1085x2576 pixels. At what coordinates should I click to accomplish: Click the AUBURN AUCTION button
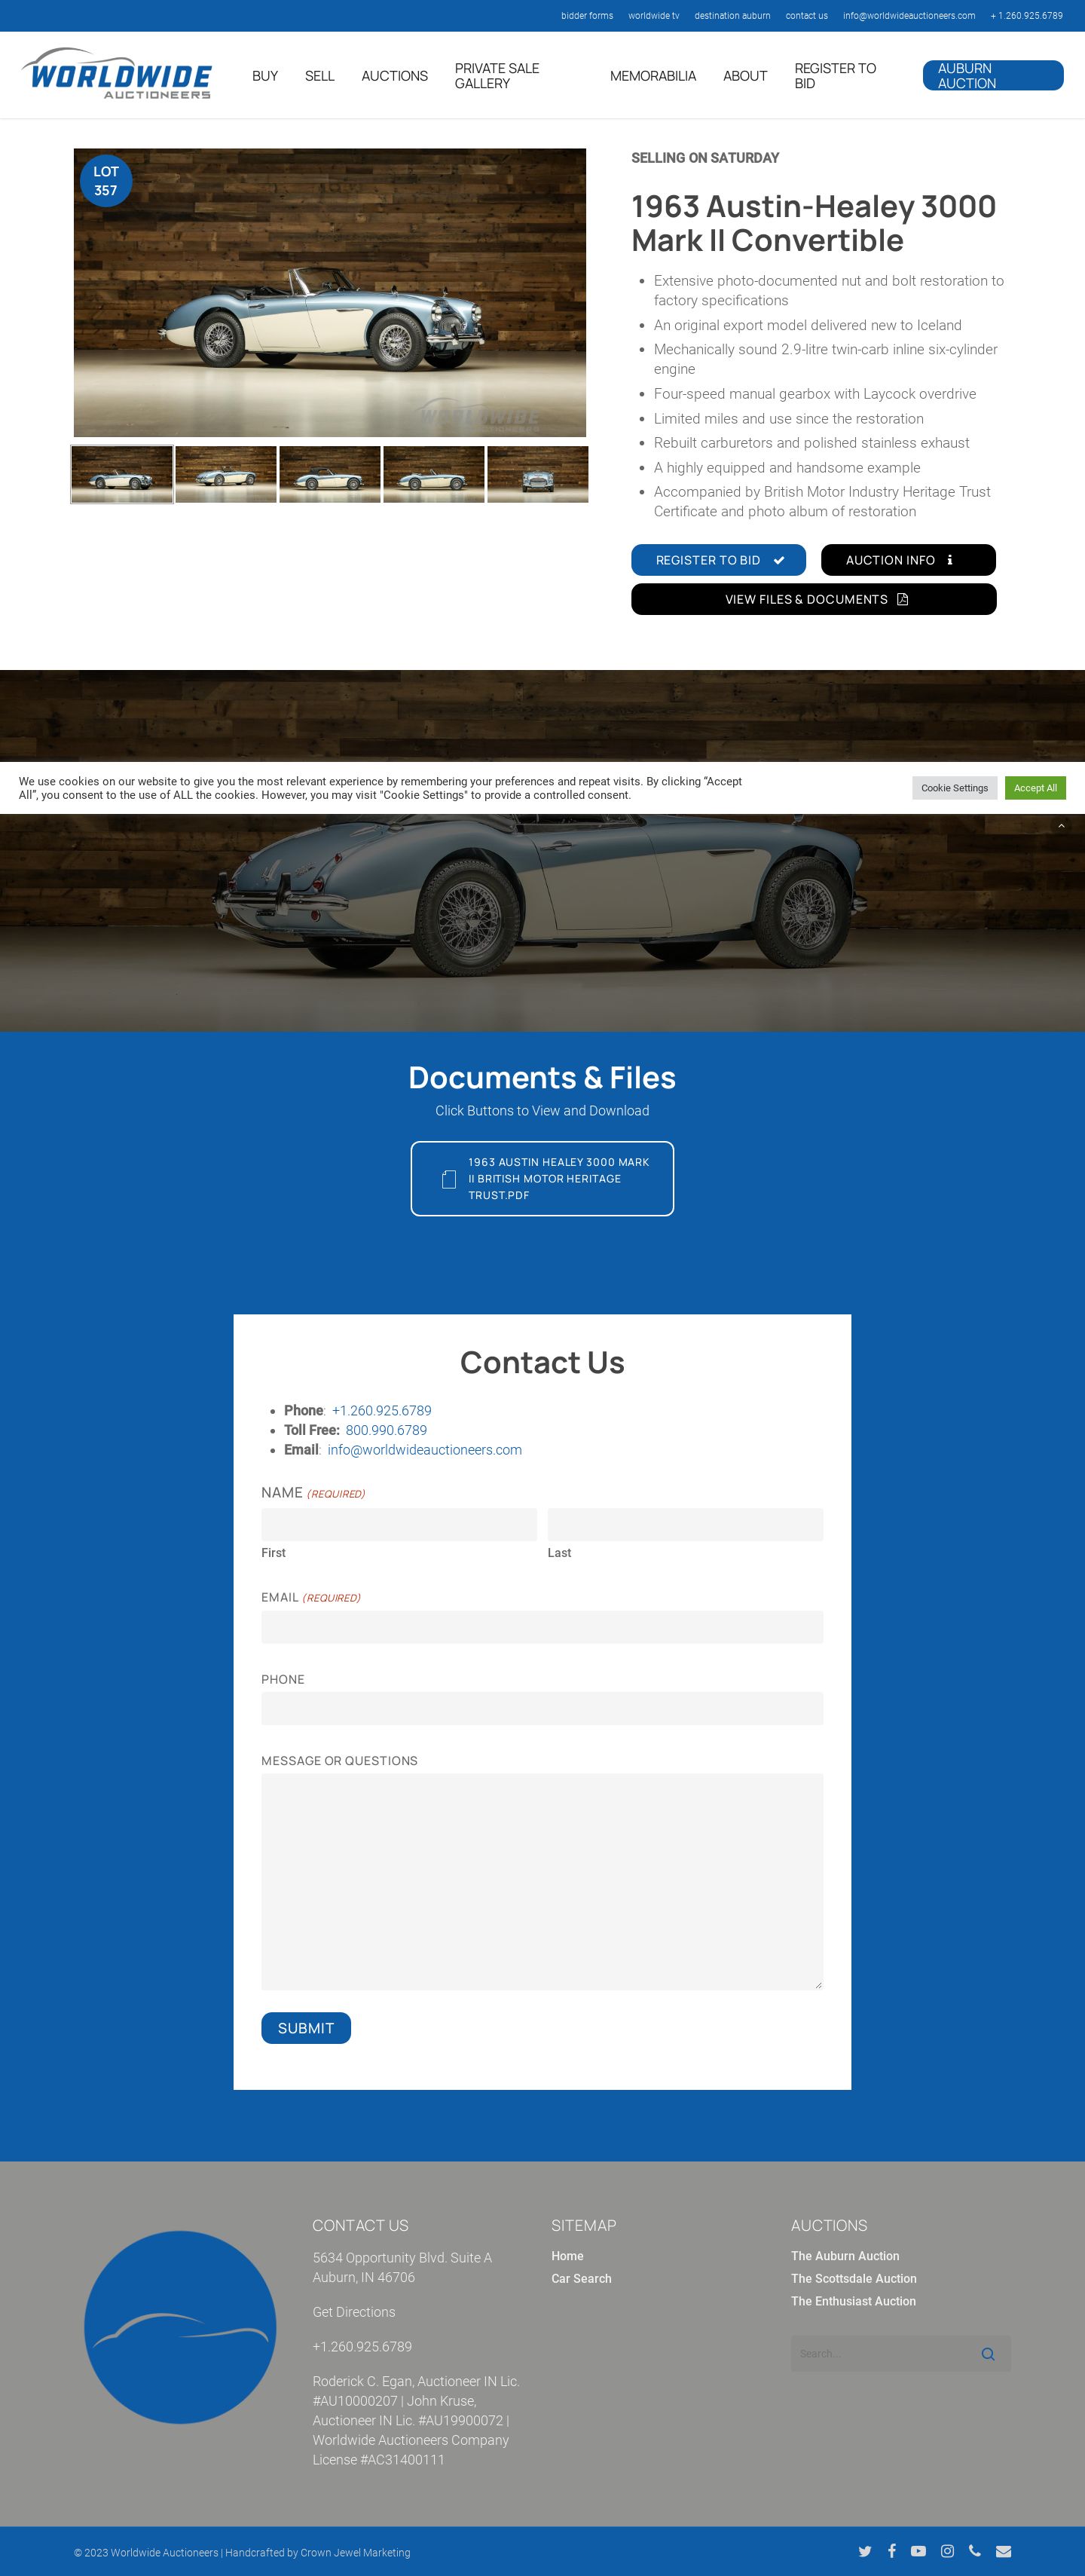(x=993, y=76)
